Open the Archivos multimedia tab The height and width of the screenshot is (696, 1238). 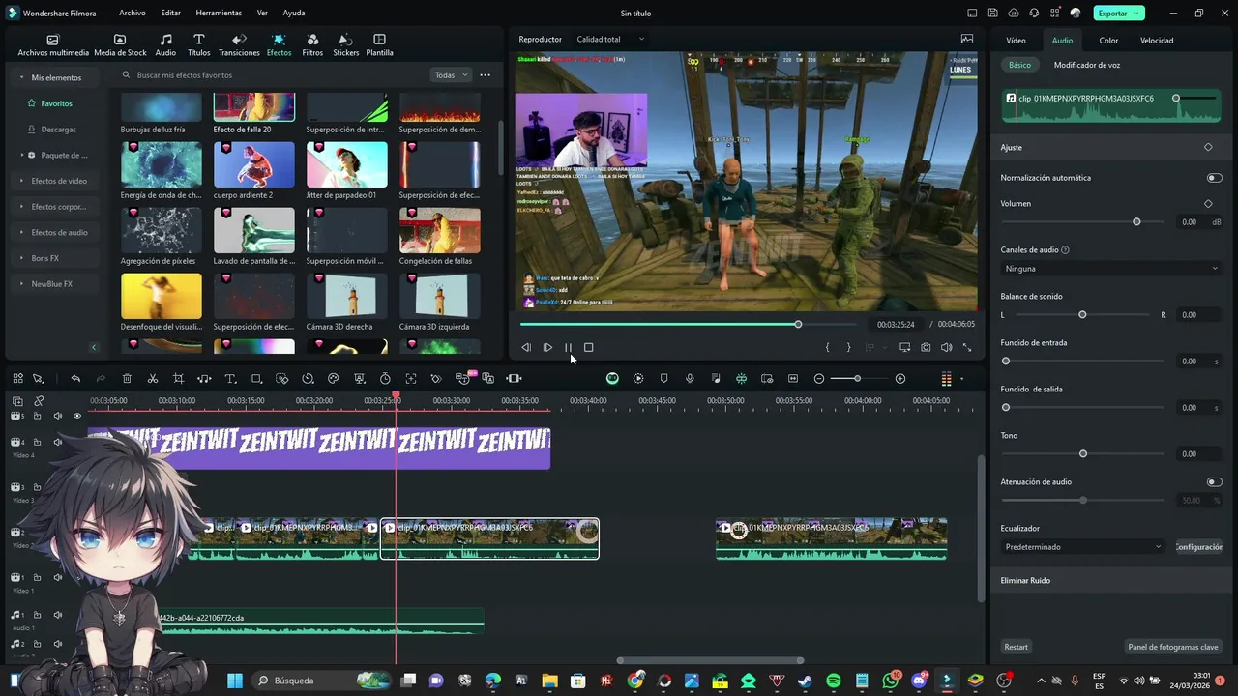tap(53, 45)
